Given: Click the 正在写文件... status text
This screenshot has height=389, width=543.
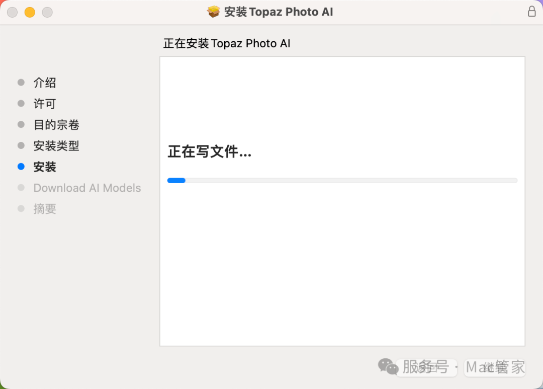Looking at the screenshot, I should (209, 151).
